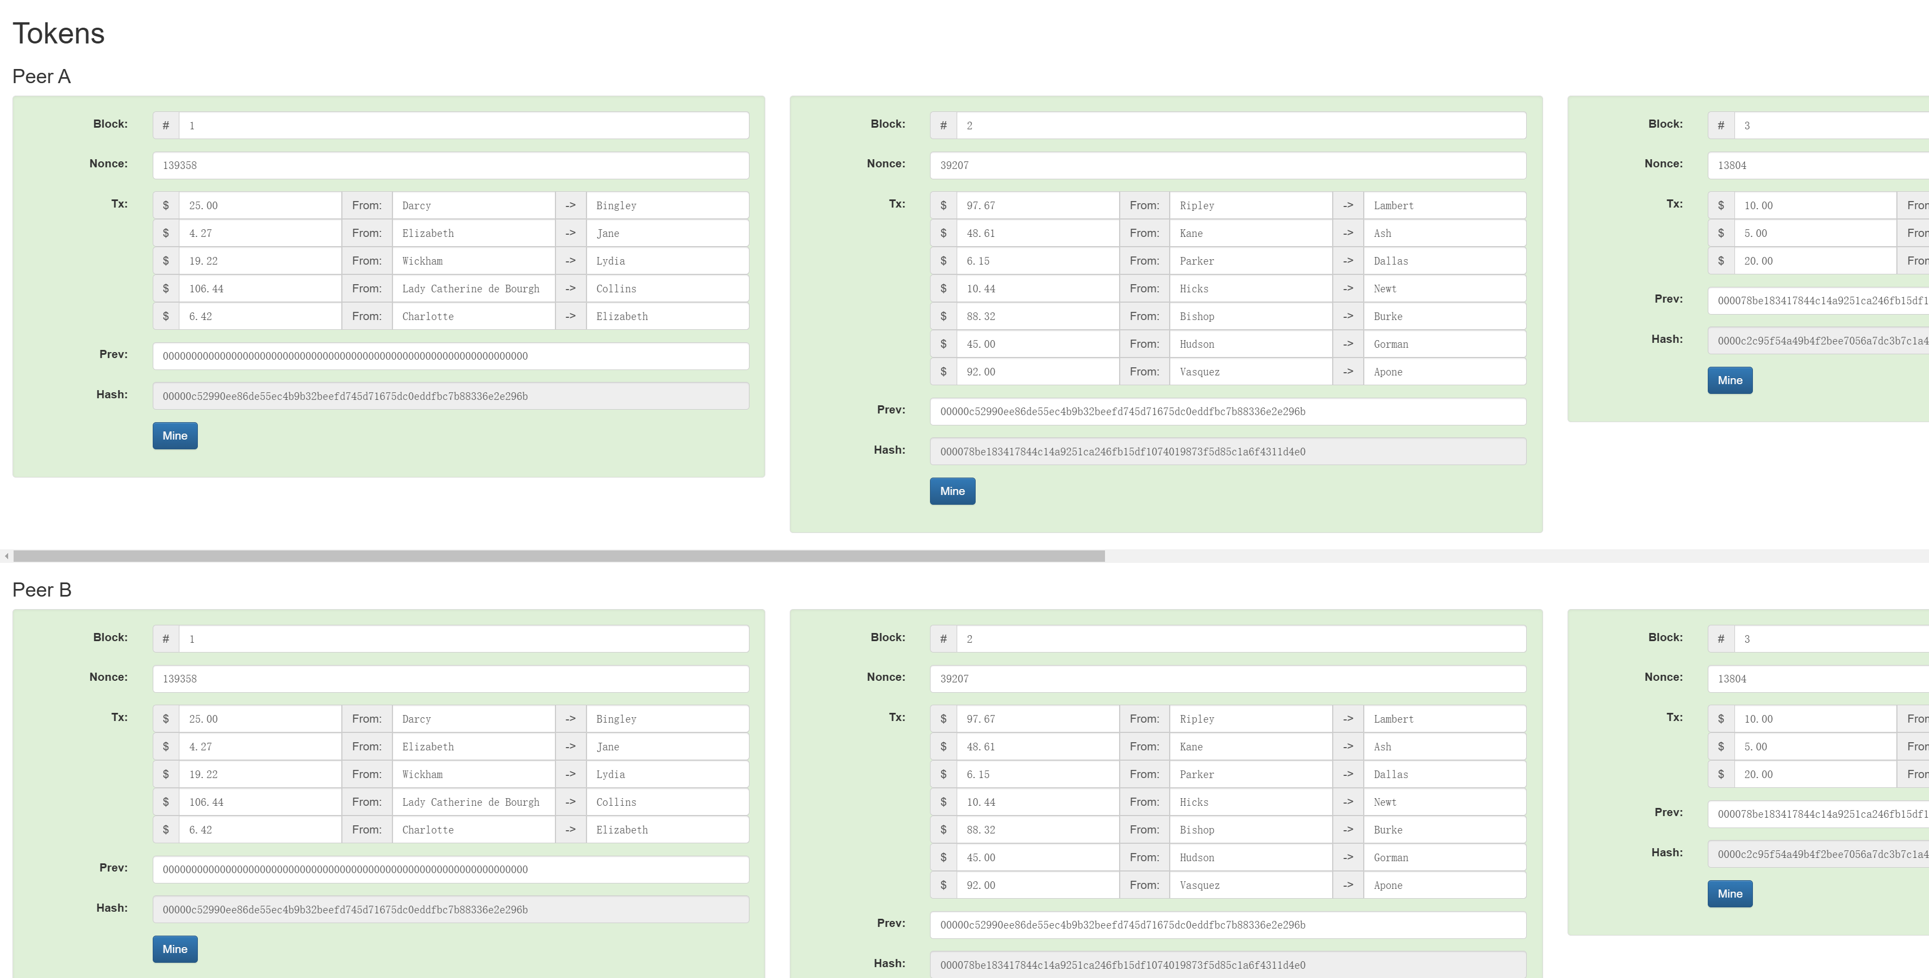
Task: Edit Darcy sender field in Peer A
Action: [x=472, y=206]
